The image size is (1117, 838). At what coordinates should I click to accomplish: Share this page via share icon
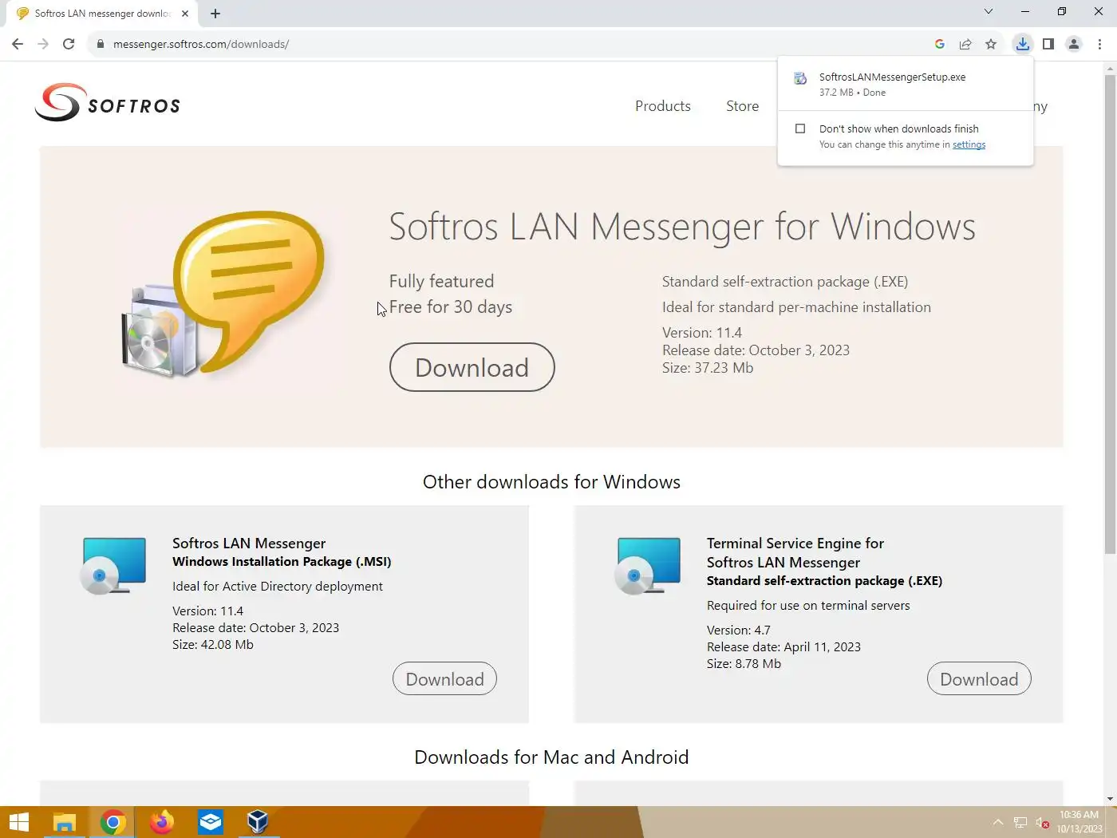[x=965, y=44]
